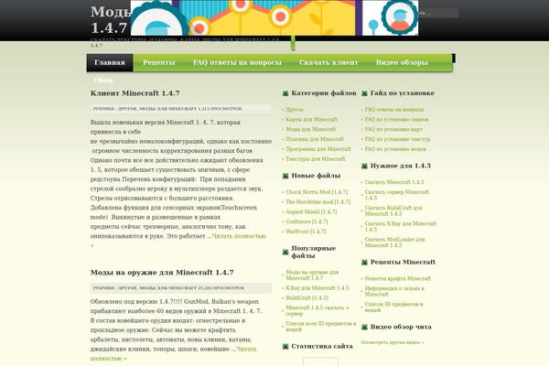This screenshot has width=549, height=366.
Task: Open the Другое file category
Action: (x=295, y=110)
